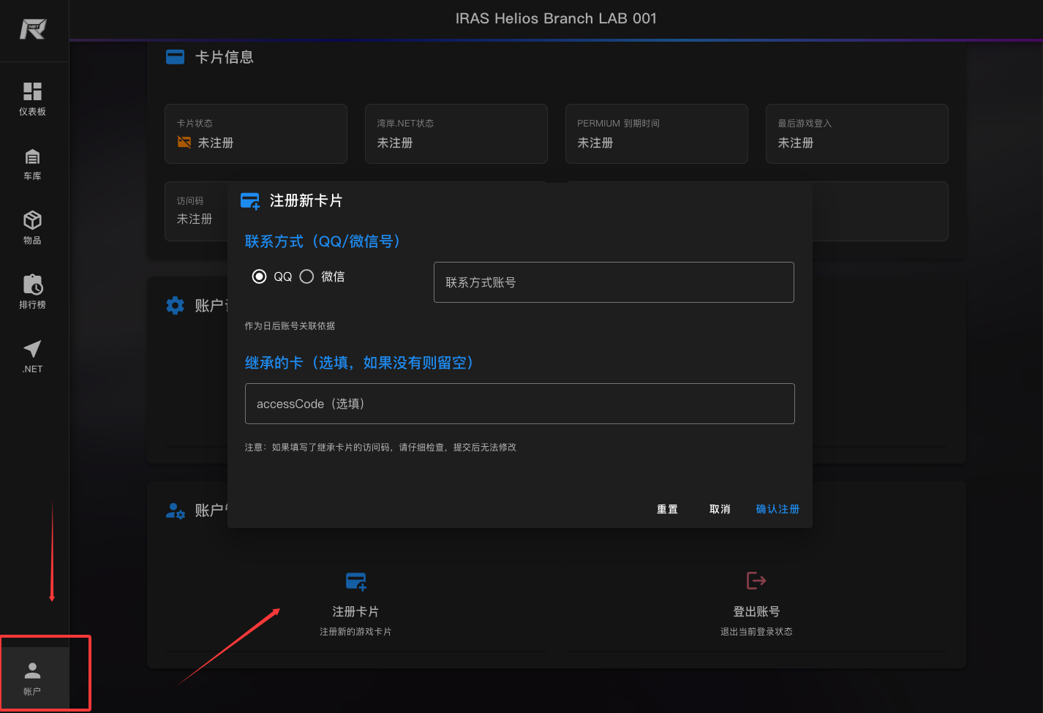Screen dimensions: 1043x713
Task: Select the 微信 radio button
Action: pos(306,276)
